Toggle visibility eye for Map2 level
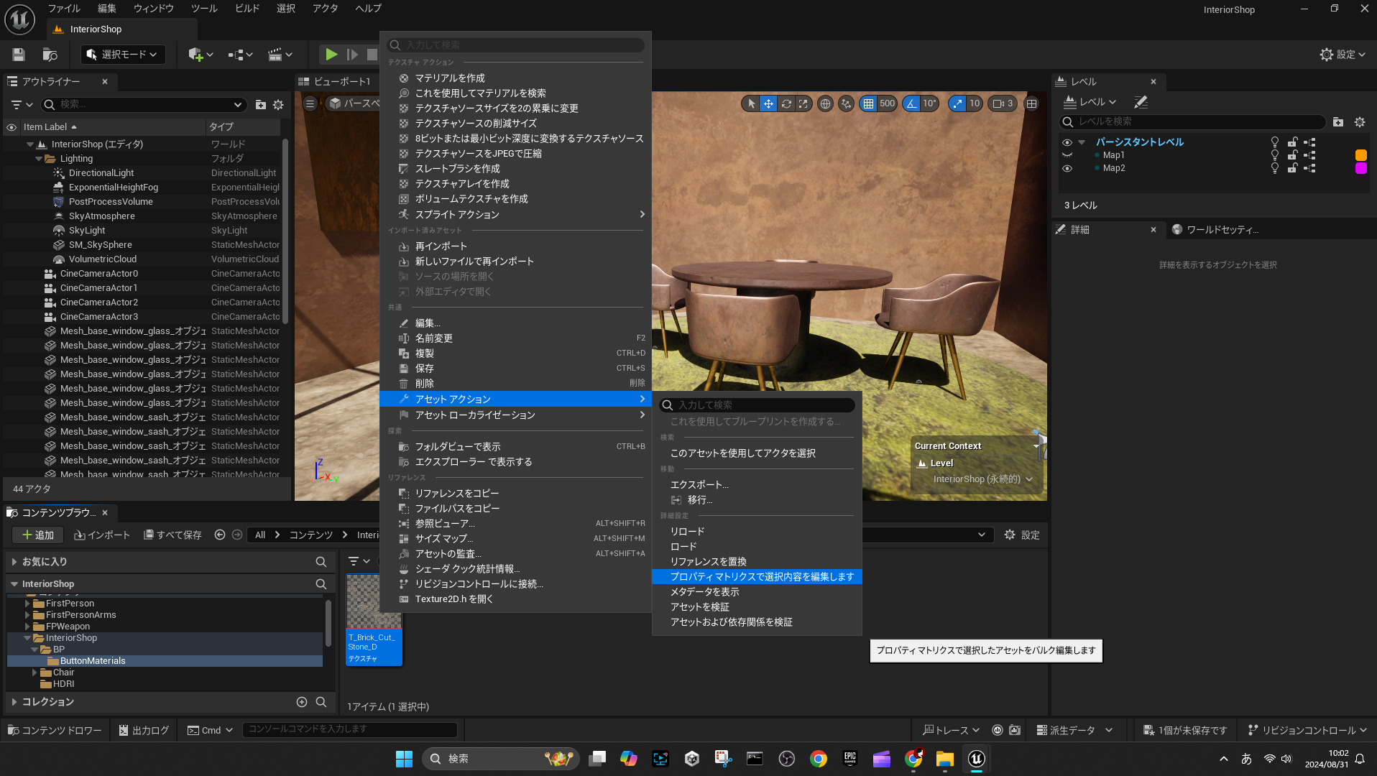 [1067, 168]
